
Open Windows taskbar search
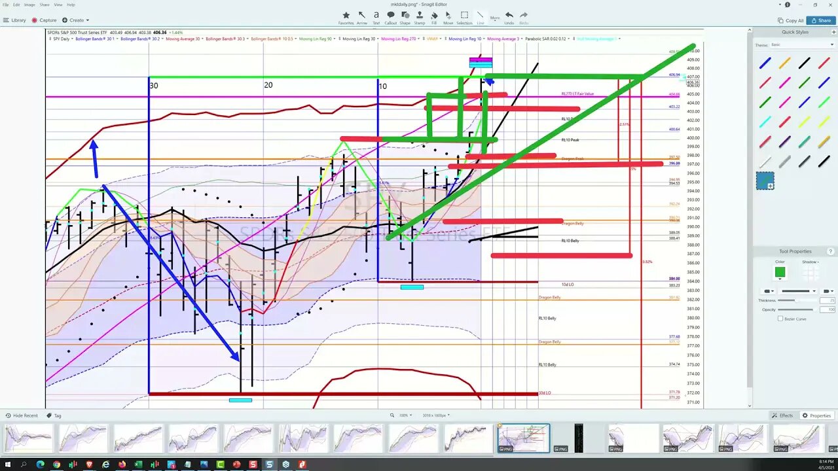point(24,464)
